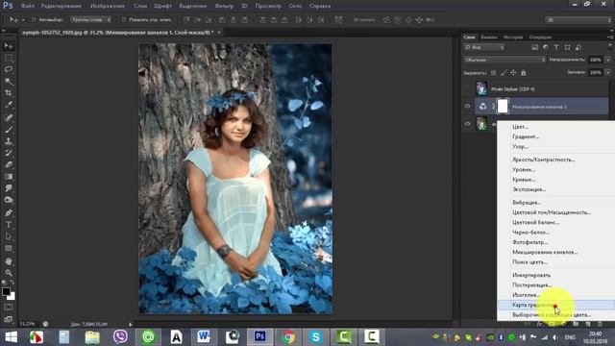Select the Hand tool
Viewport: 615px width, 346px height.
click(x=9, y=260)
